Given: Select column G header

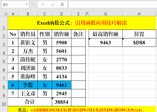Looking at the screenshot, I should pos(106,14).
